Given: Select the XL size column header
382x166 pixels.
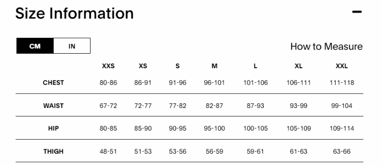Looking at the screenshot, I should [x=298, y=66].
